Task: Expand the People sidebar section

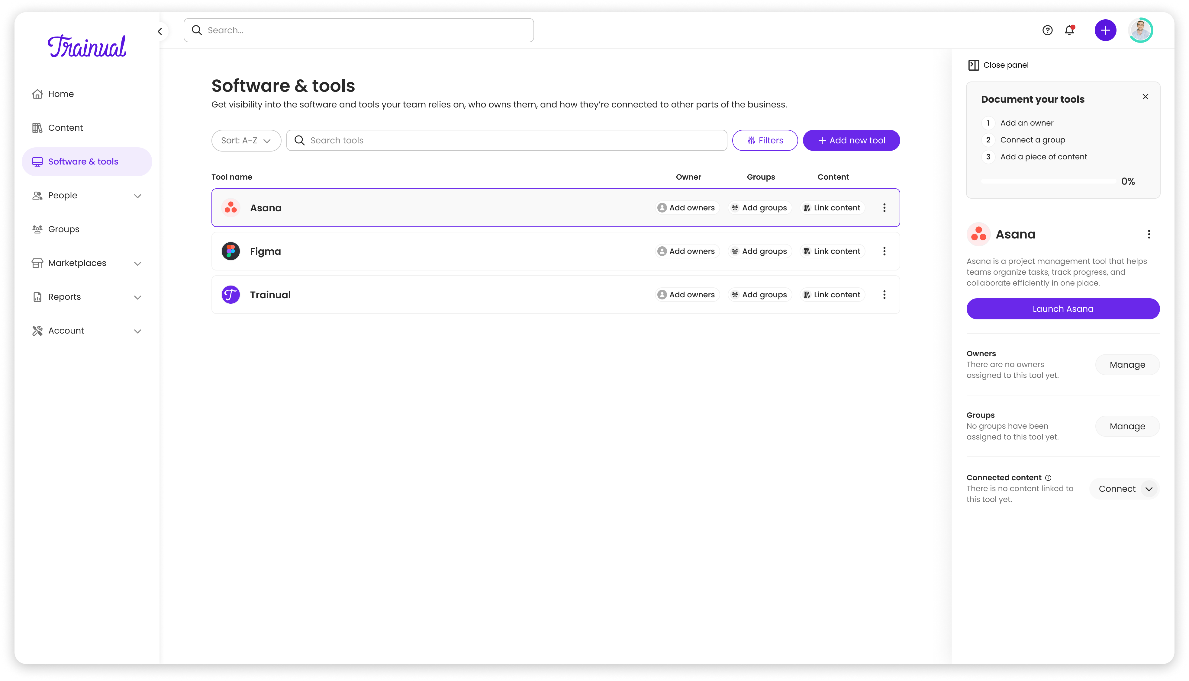Action: (137, 196)
